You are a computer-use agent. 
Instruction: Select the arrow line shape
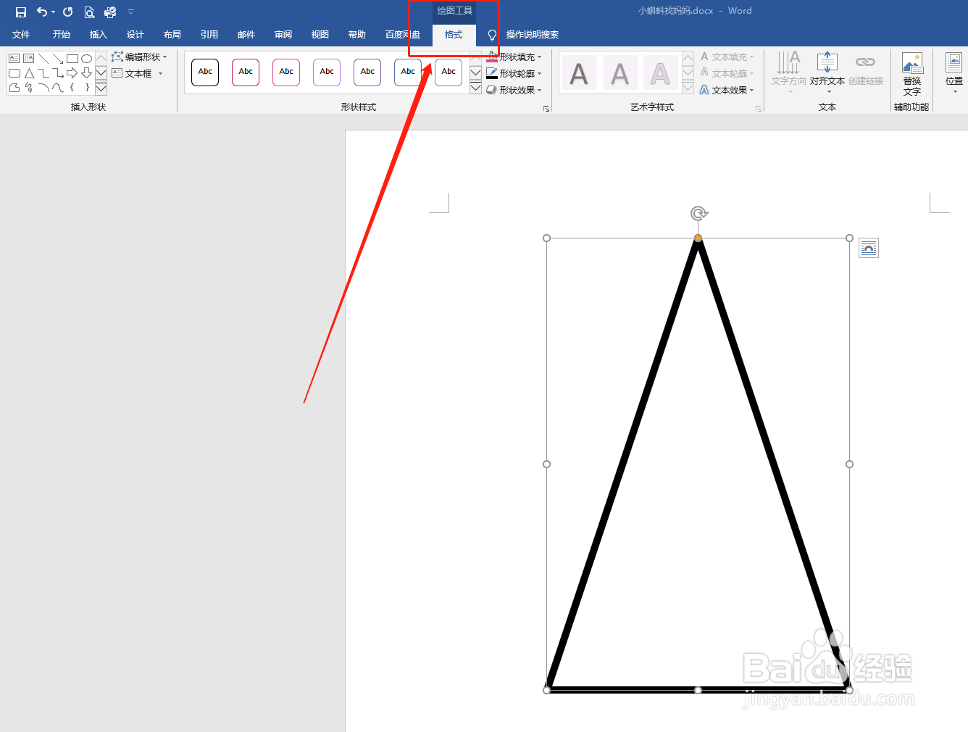click(58, 59)
